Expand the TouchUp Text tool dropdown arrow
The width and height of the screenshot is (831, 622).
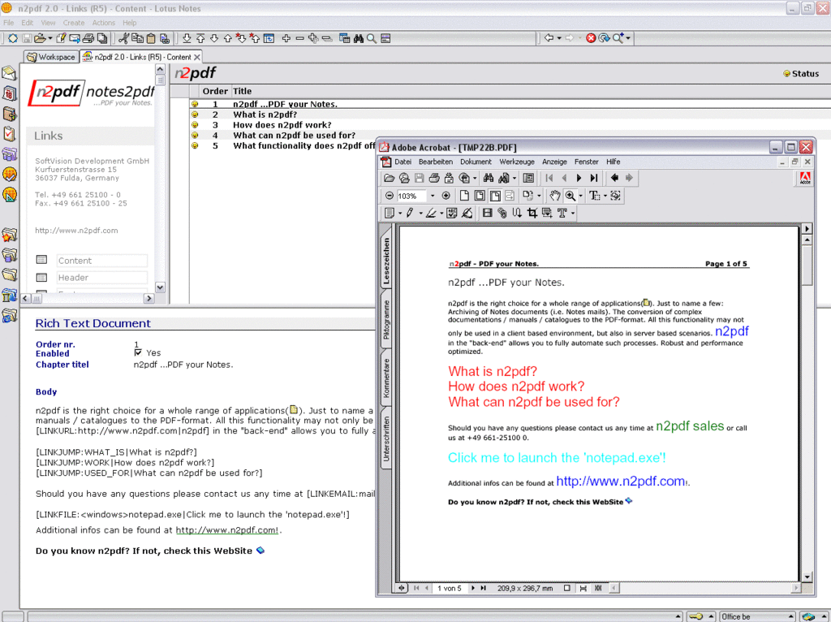573,214
